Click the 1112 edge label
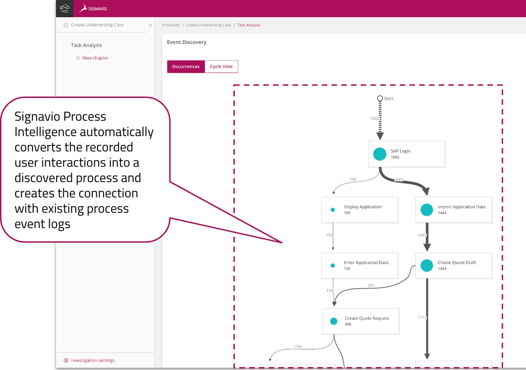Screen dimensions: 526x370 (x=422, y=317)
